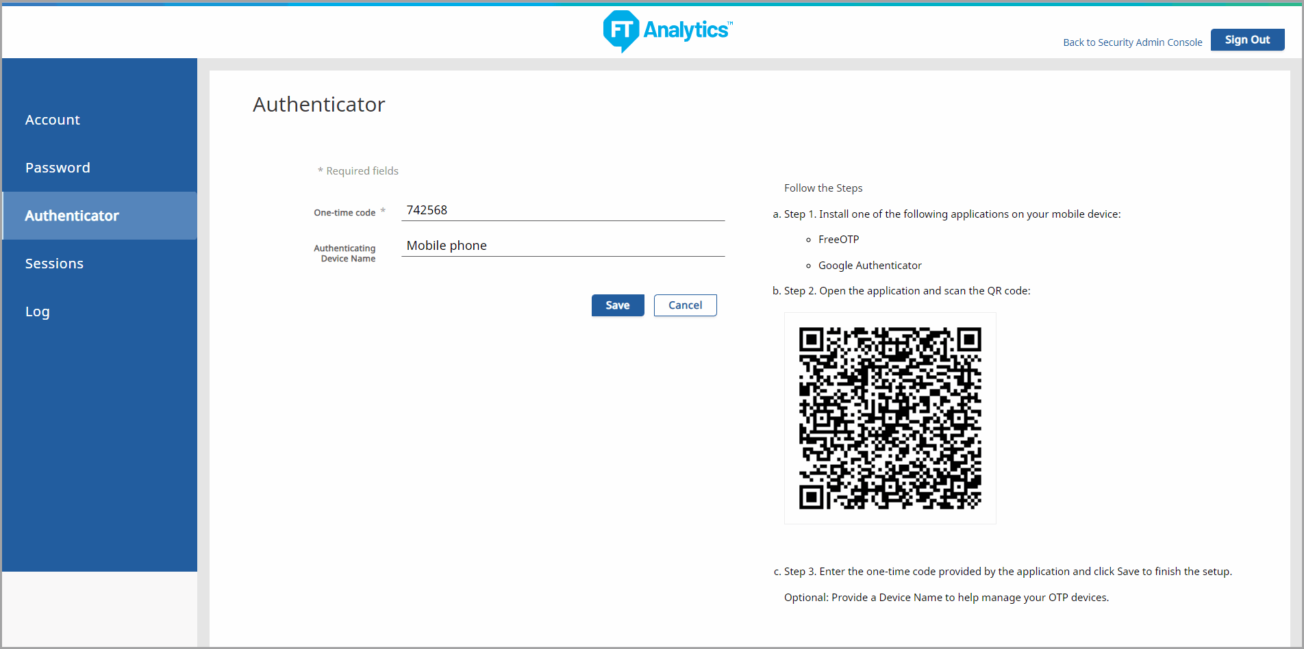Screen dimensions: 1304x649
Task: Open the Account section in sidebar
Action: click(53, 120)
